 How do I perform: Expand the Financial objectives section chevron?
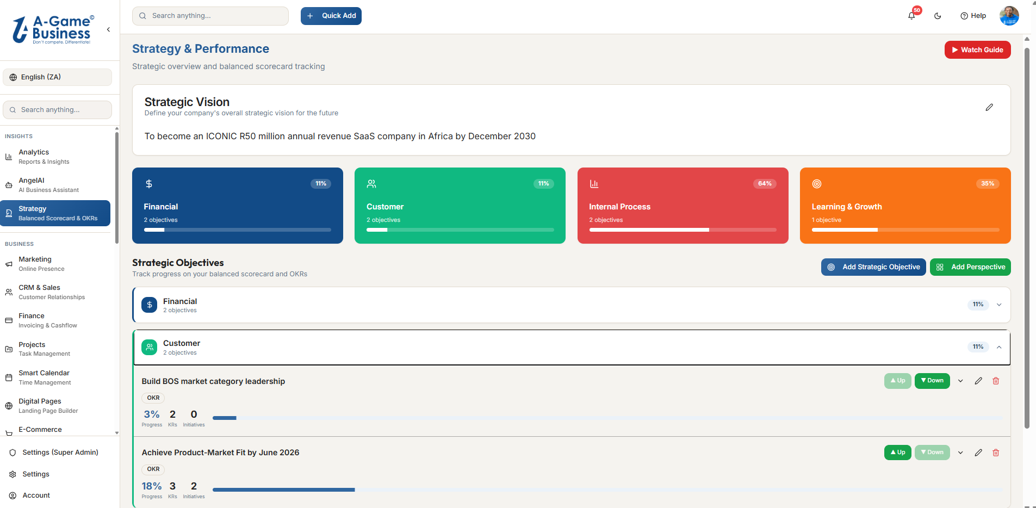pos(999,305)
